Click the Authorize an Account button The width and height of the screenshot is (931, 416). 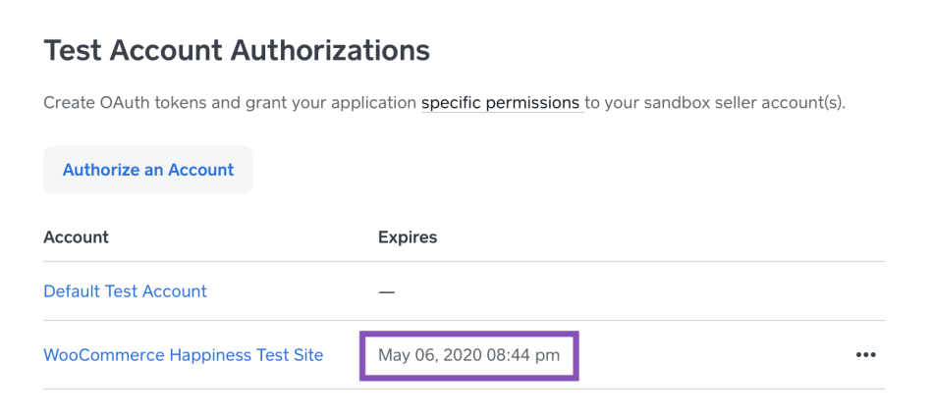point(148,170)
